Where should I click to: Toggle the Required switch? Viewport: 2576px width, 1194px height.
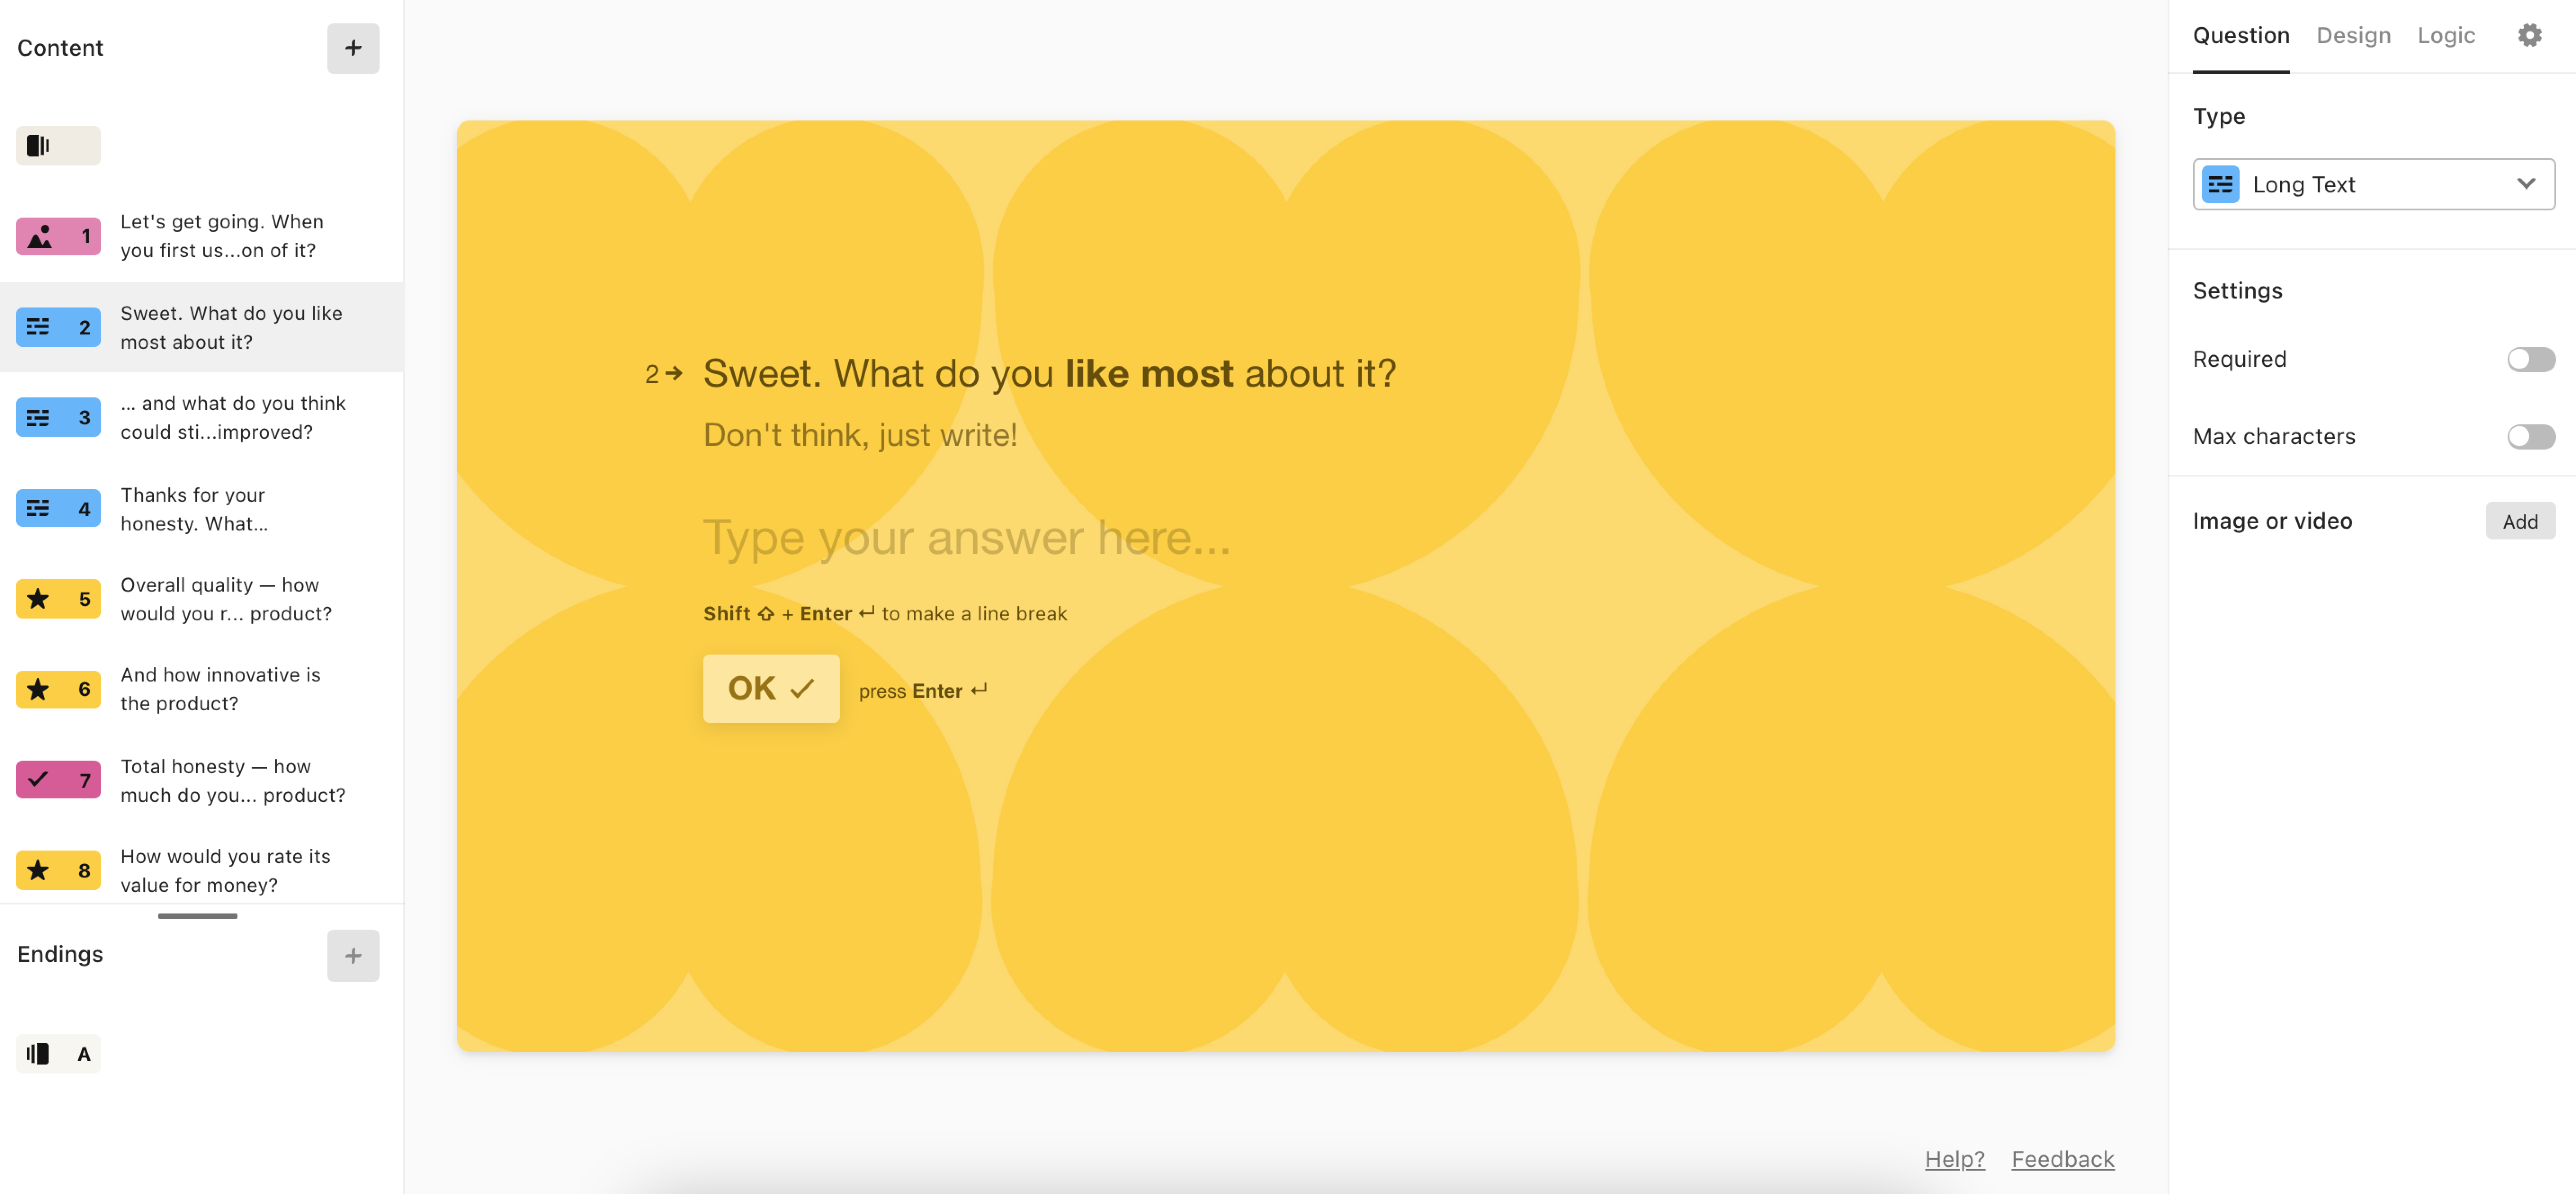[2530, 360]
